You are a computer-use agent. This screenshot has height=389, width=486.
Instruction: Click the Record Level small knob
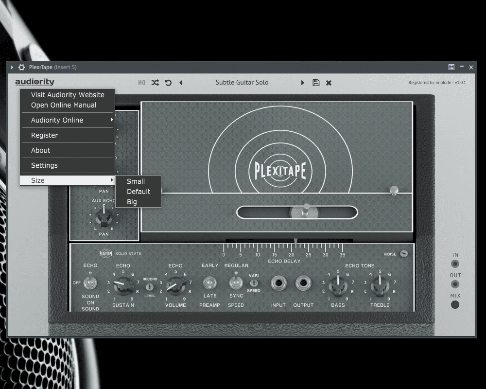[150, 287]
